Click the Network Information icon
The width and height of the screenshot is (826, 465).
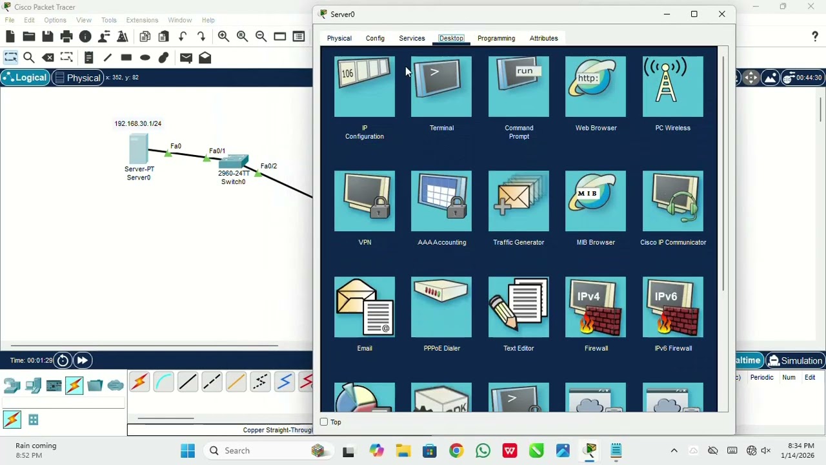click(x=85, y=37)
